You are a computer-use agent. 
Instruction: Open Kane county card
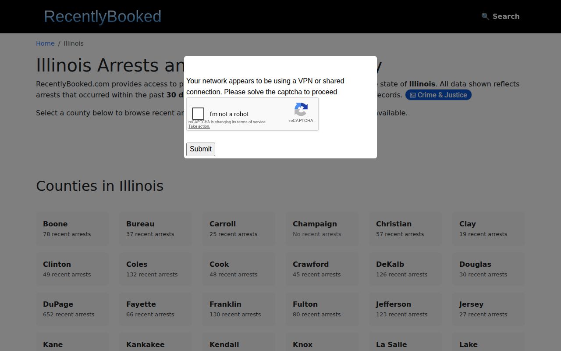tap(72, 342)
